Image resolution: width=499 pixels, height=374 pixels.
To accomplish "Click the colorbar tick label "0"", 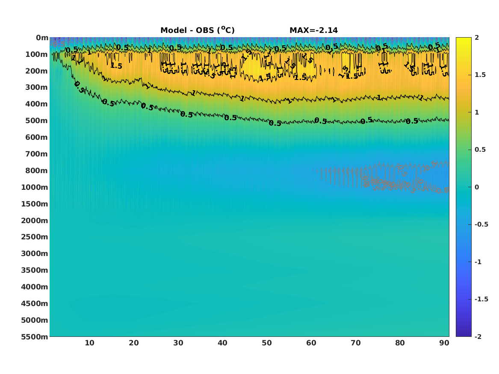I will (x=477, y=187).
